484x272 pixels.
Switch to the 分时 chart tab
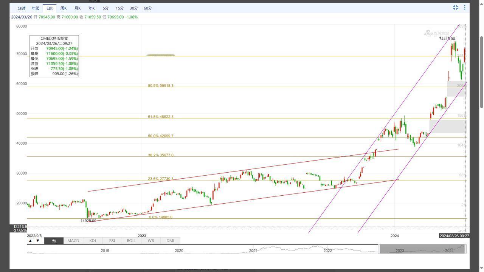pyautogui.click(x=22, y=8)
